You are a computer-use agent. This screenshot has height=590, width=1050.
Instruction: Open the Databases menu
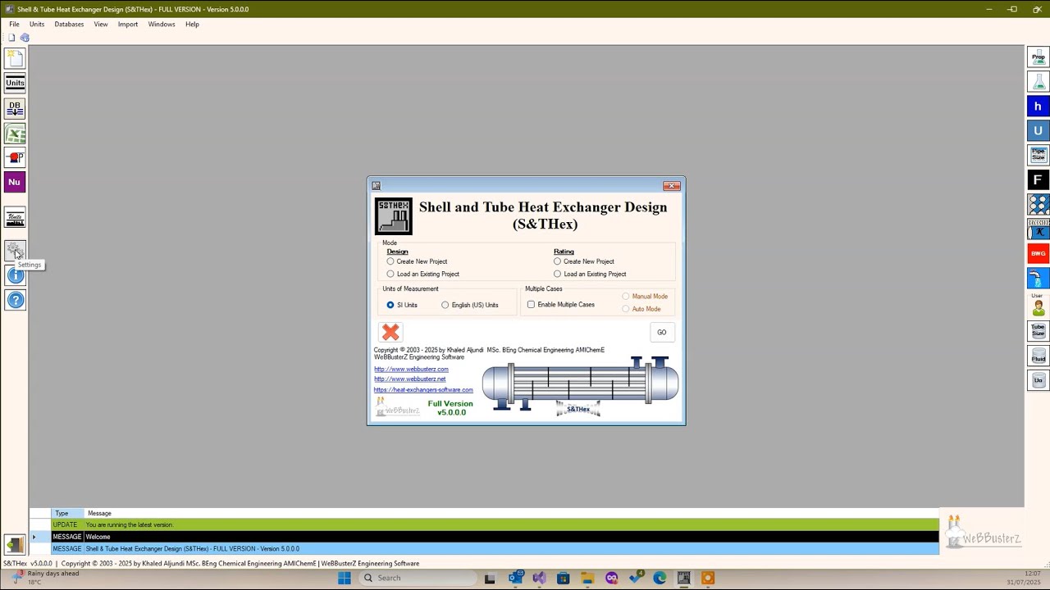click(x=69, y=24)
